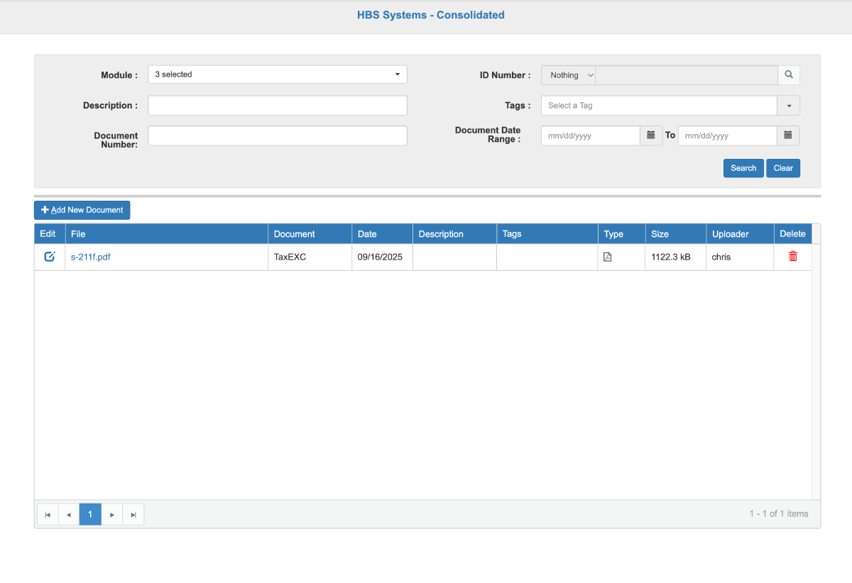Image resolution: width=852 pixels, height=583 pixels.
Task: Expand the Tags dropdown arrow
Action: [x=789, y=106]
